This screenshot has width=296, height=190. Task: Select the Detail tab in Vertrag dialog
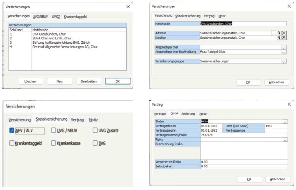point(174,113)
